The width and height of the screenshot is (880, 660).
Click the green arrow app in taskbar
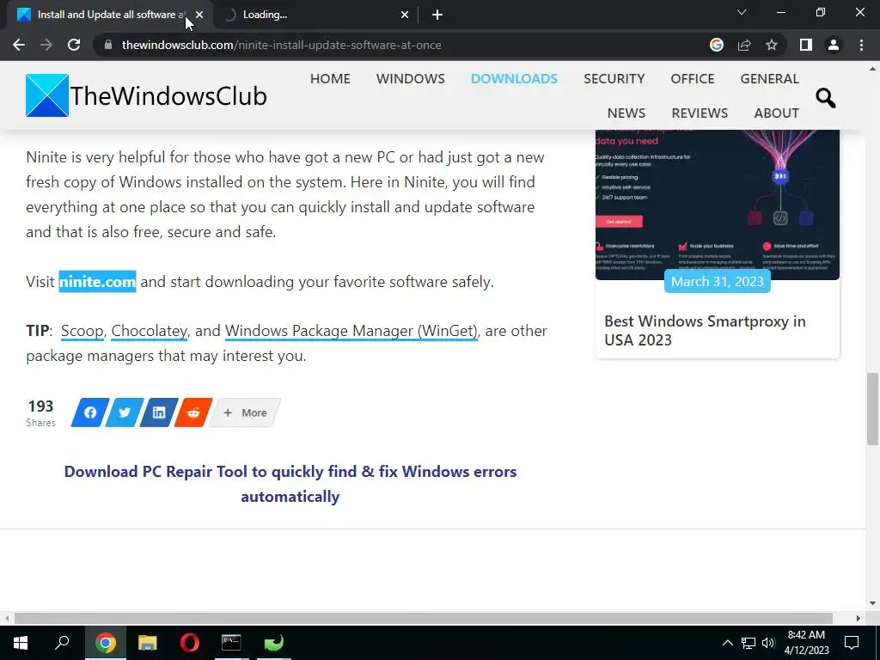(274, 643)
